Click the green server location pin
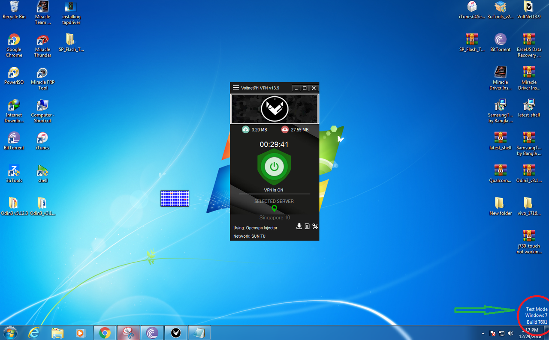Screen dimensions: 549x340 point(274,209)
